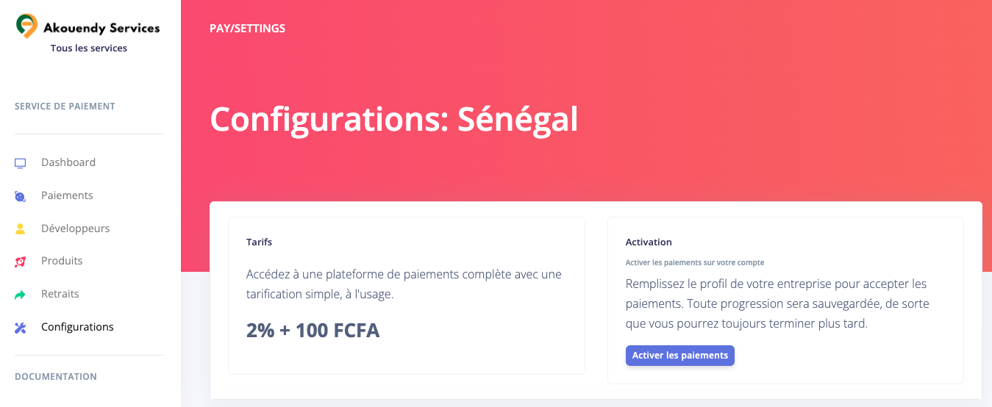The height and width of the screenshot is (407, 992).
Task: Click the Dashboard monitor icon
Action: click(x=21, y=163)
